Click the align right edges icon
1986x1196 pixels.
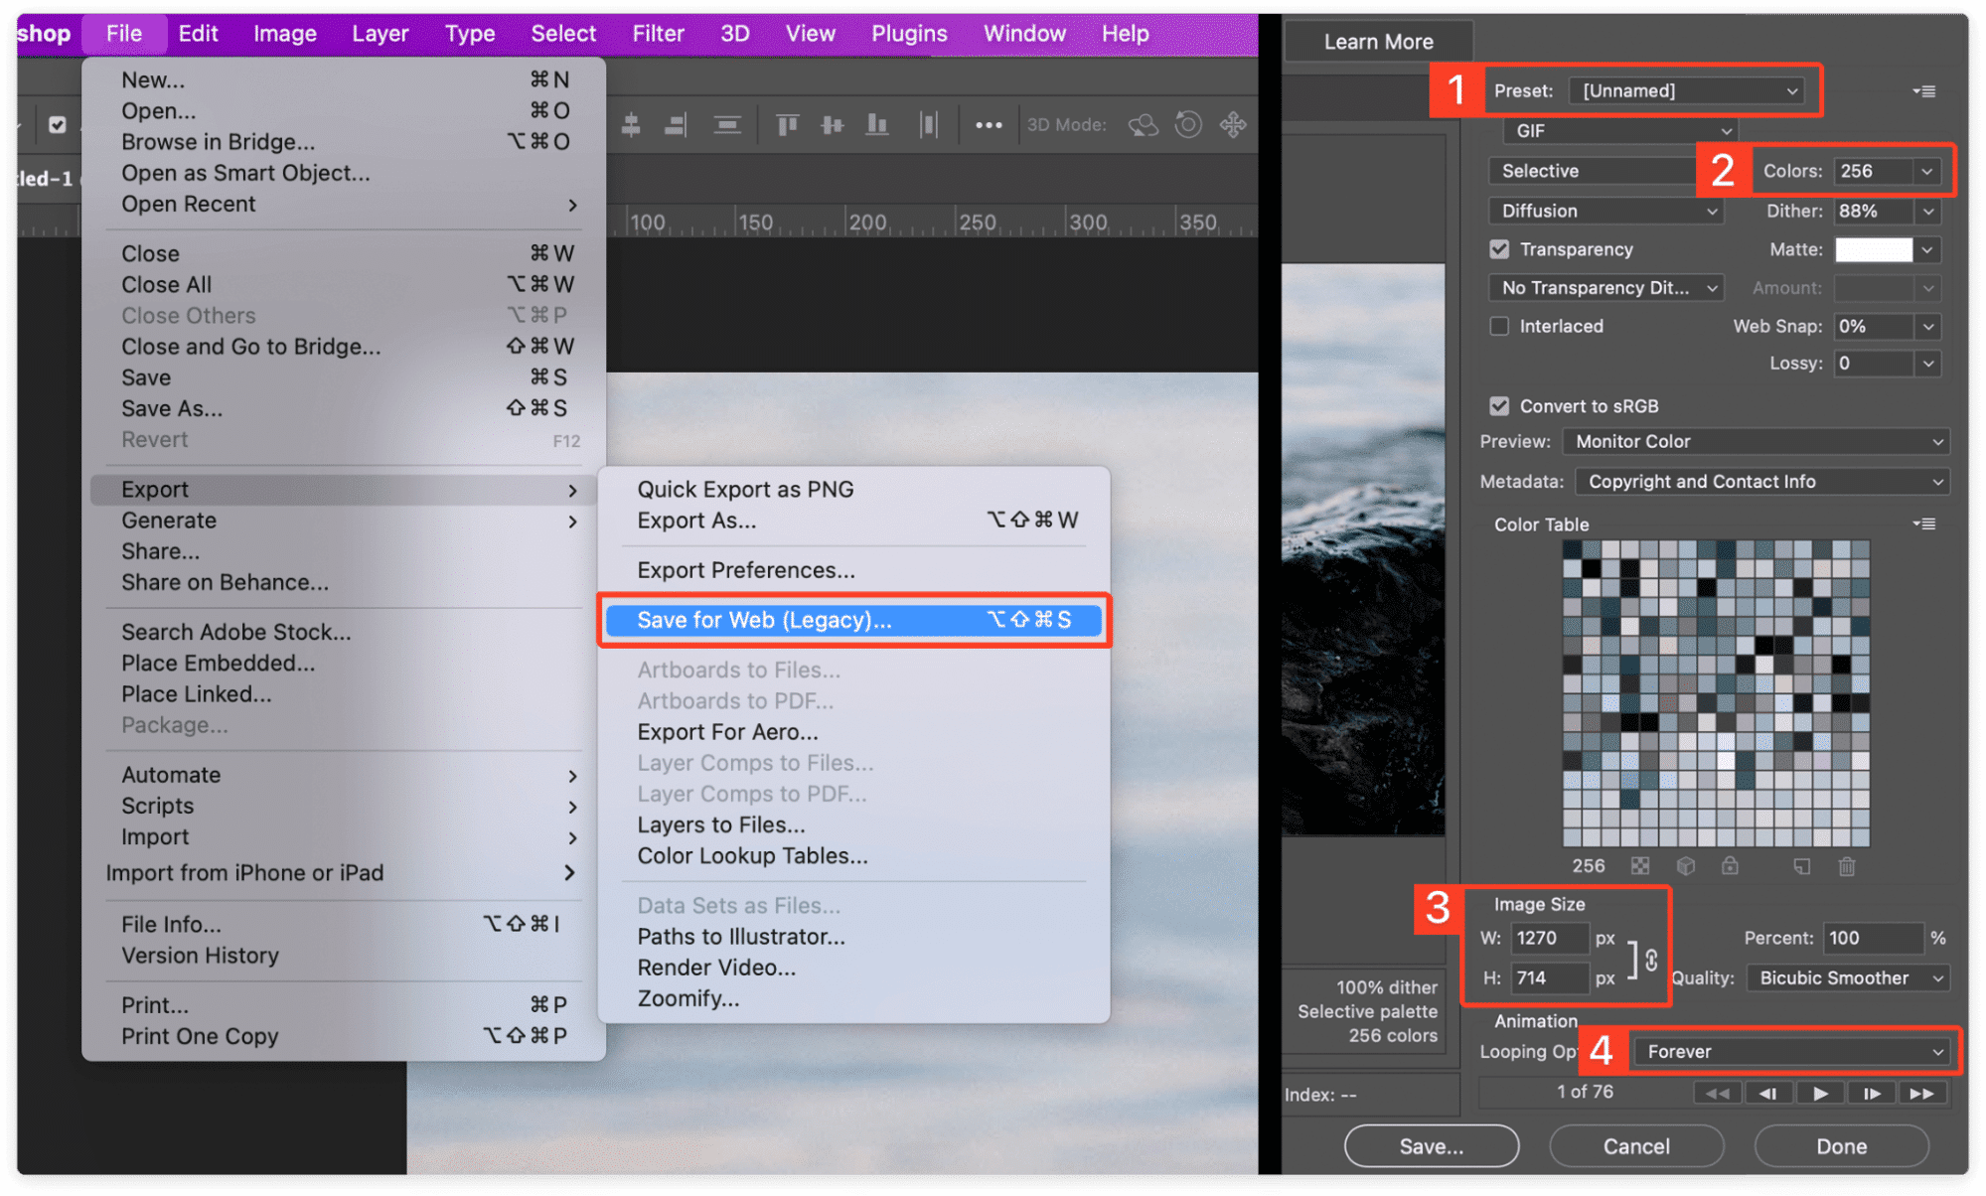click(676, 125)
